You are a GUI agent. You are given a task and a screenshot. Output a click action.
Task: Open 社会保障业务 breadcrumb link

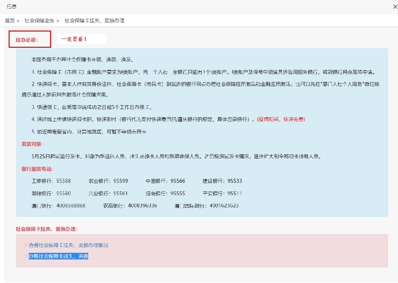pos(39,21)
